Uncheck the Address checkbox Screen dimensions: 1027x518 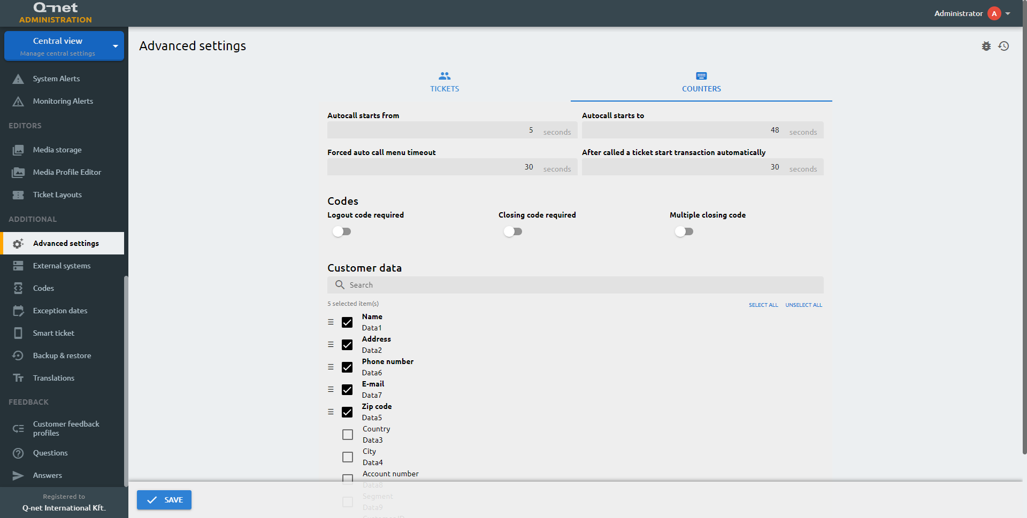(x=347, y=345)
